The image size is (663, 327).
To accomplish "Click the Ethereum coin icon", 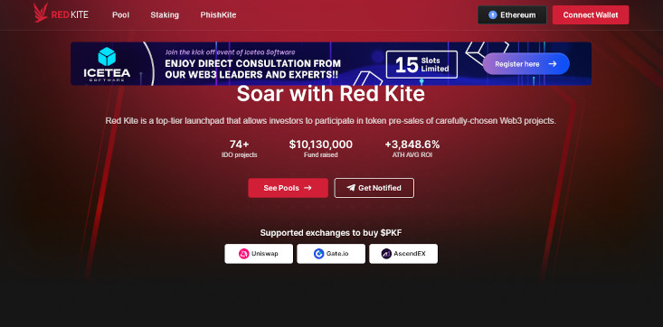I will point(493,14).
